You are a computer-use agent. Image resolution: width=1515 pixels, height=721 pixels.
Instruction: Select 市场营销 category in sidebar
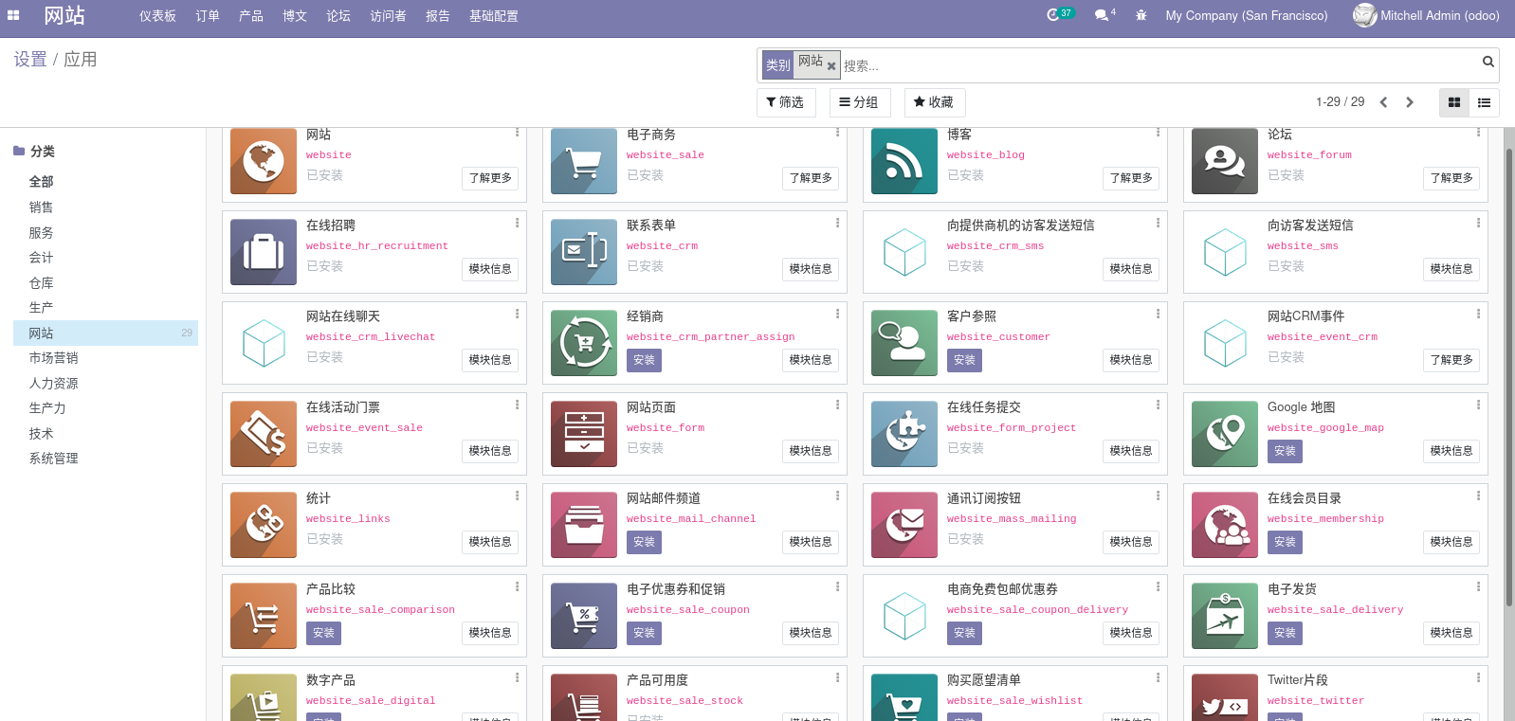point(53,358)
